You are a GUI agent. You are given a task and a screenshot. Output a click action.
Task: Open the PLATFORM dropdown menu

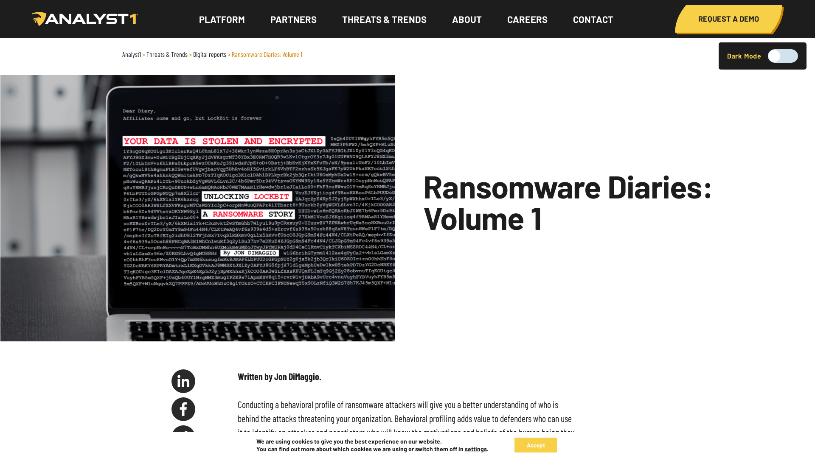[221, 19]
